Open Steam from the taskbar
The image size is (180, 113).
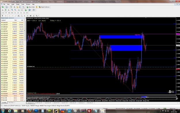(x=56, y=111)
